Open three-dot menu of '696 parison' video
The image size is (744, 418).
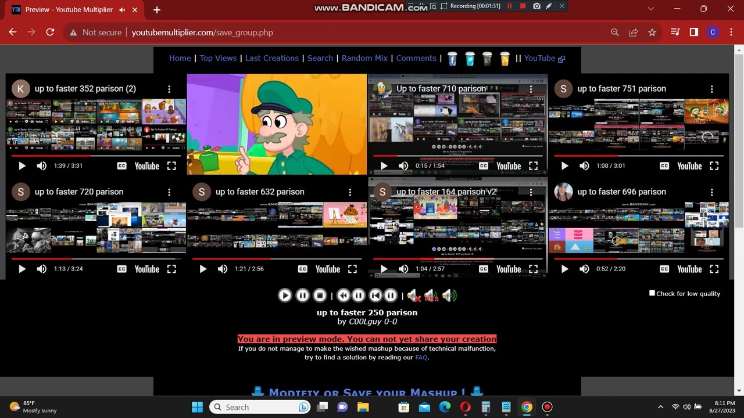click(711, 192)
